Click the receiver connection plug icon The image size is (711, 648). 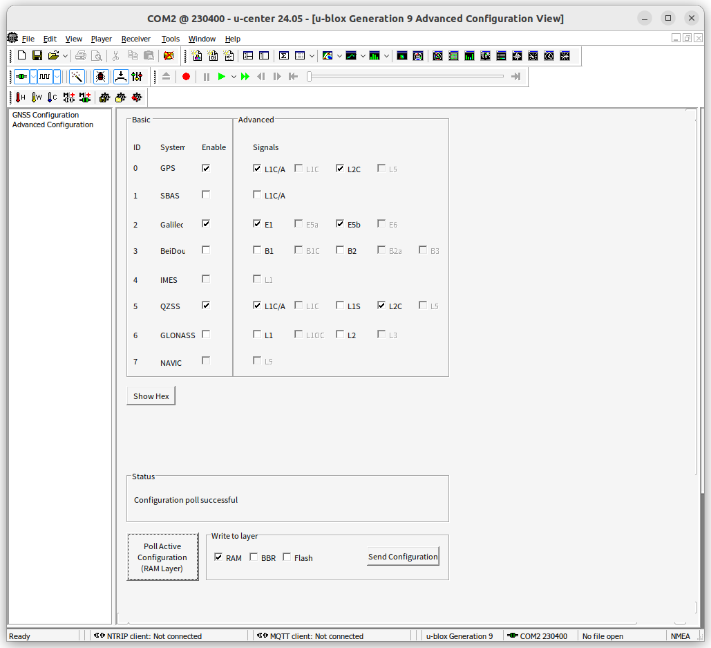point(21,76)
